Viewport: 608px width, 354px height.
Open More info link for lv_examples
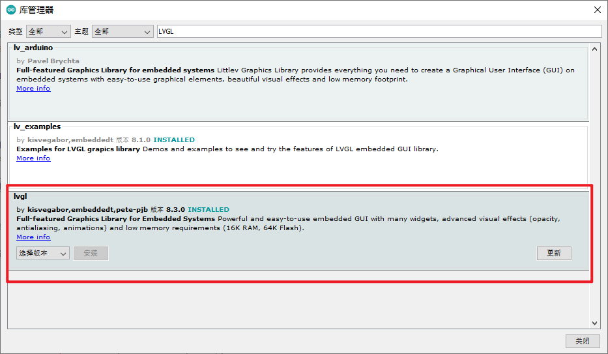(x=33, y=158)
